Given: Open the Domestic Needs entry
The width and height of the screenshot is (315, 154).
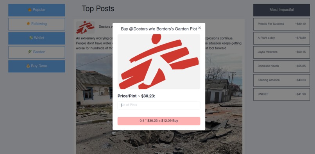Looking at the screenshot, I should (281, 66).
